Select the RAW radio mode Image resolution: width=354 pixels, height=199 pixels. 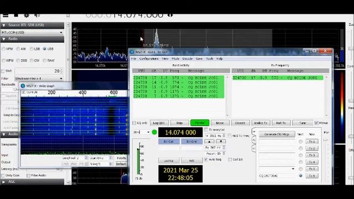tap(44, 60)
